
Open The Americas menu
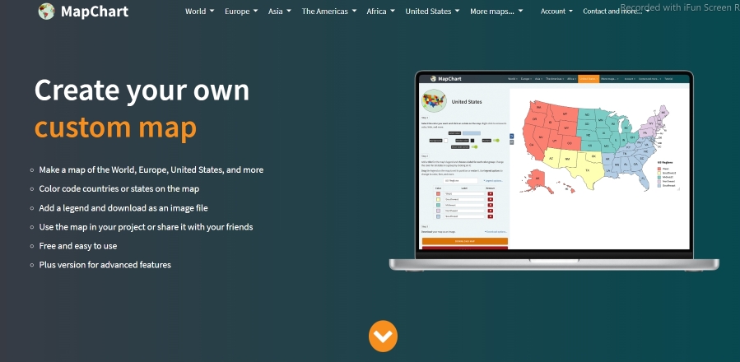(328, 12)
